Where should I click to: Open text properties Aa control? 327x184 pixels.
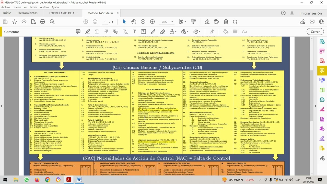[244, 32]
